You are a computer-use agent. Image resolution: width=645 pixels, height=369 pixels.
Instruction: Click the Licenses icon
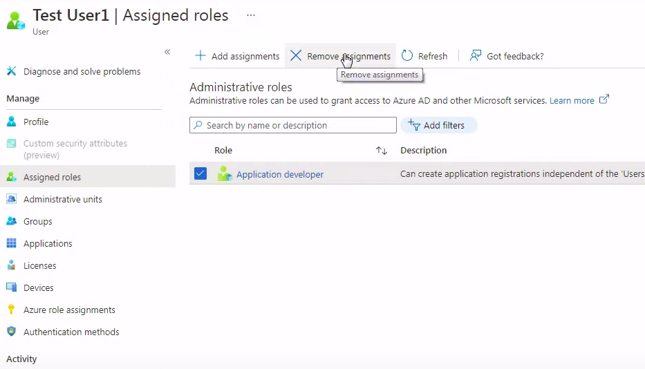[12, 265]
